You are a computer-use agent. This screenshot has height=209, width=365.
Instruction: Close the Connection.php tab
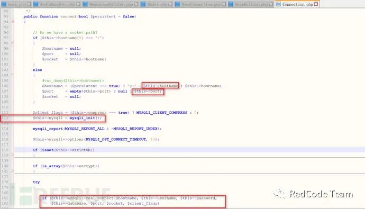tap(316, 4)
